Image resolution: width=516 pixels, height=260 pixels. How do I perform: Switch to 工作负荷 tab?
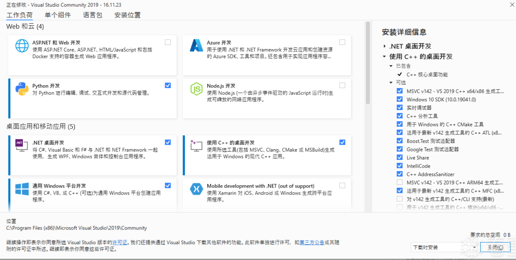[x=19, y=15]
